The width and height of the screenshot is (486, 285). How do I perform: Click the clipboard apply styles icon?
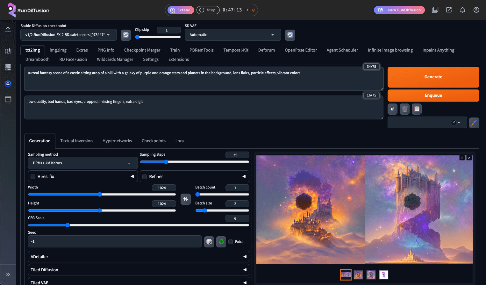417,109
